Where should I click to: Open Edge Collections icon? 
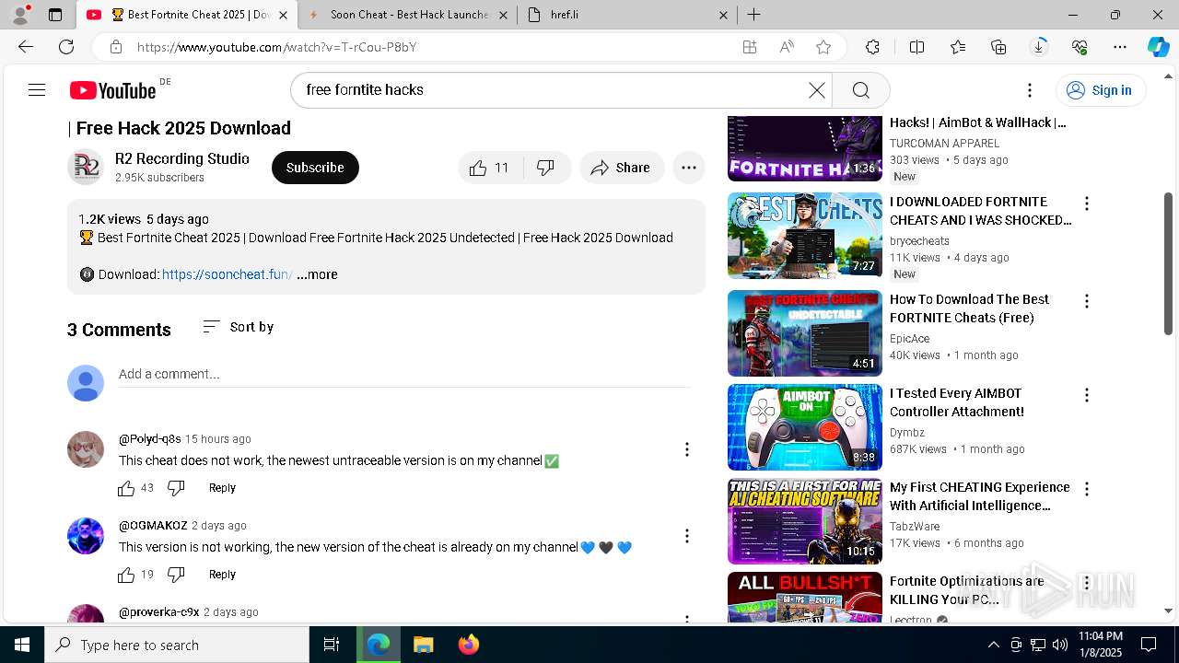[x=998, y=47]
